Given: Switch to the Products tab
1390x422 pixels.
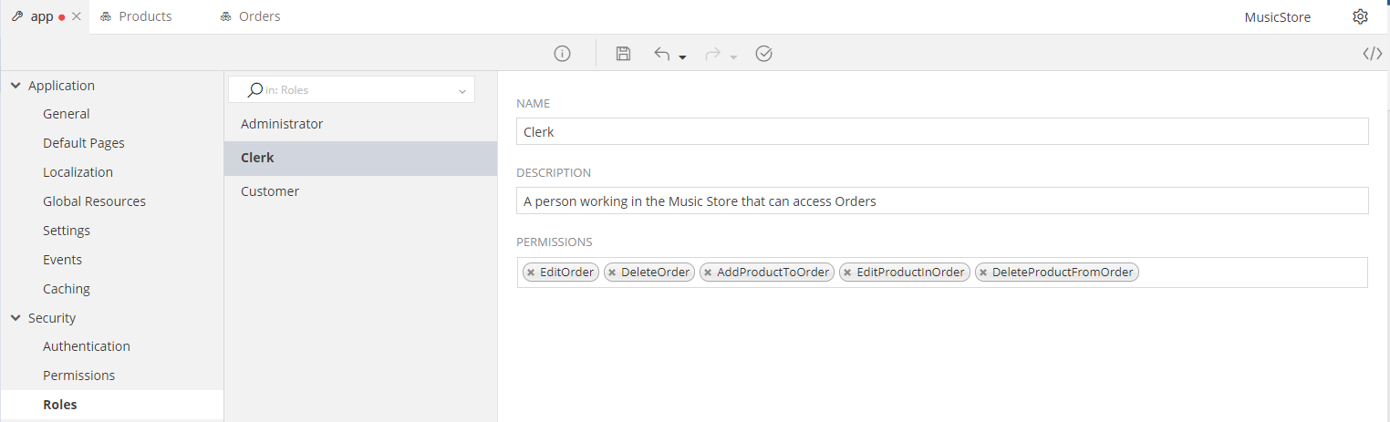Looking at the screenshot, I should pos(137,16).
